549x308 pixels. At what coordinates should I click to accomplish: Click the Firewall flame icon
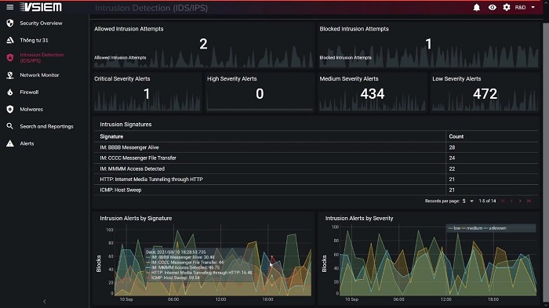[10, 92]
